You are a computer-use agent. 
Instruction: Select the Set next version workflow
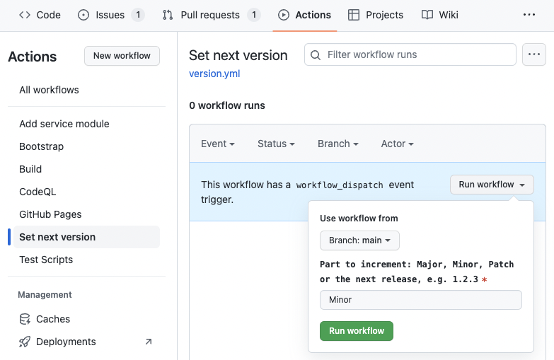86,237
